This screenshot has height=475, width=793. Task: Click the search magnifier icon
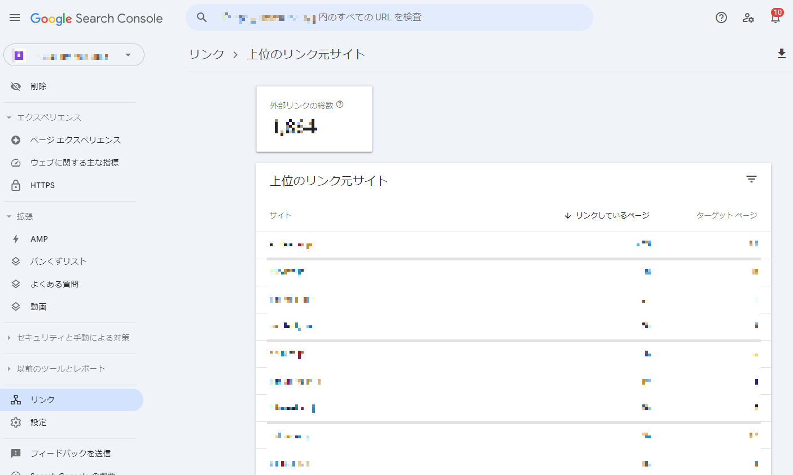coord(201,18)
